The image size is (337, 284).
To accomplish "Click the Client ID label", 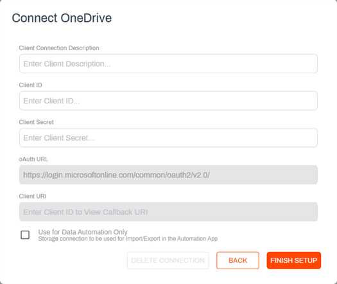I will click(31, 85).
